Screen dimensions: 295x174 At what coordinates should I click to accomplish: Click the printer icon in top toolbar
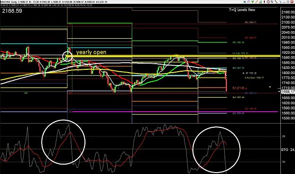click(x=244, y=2)
